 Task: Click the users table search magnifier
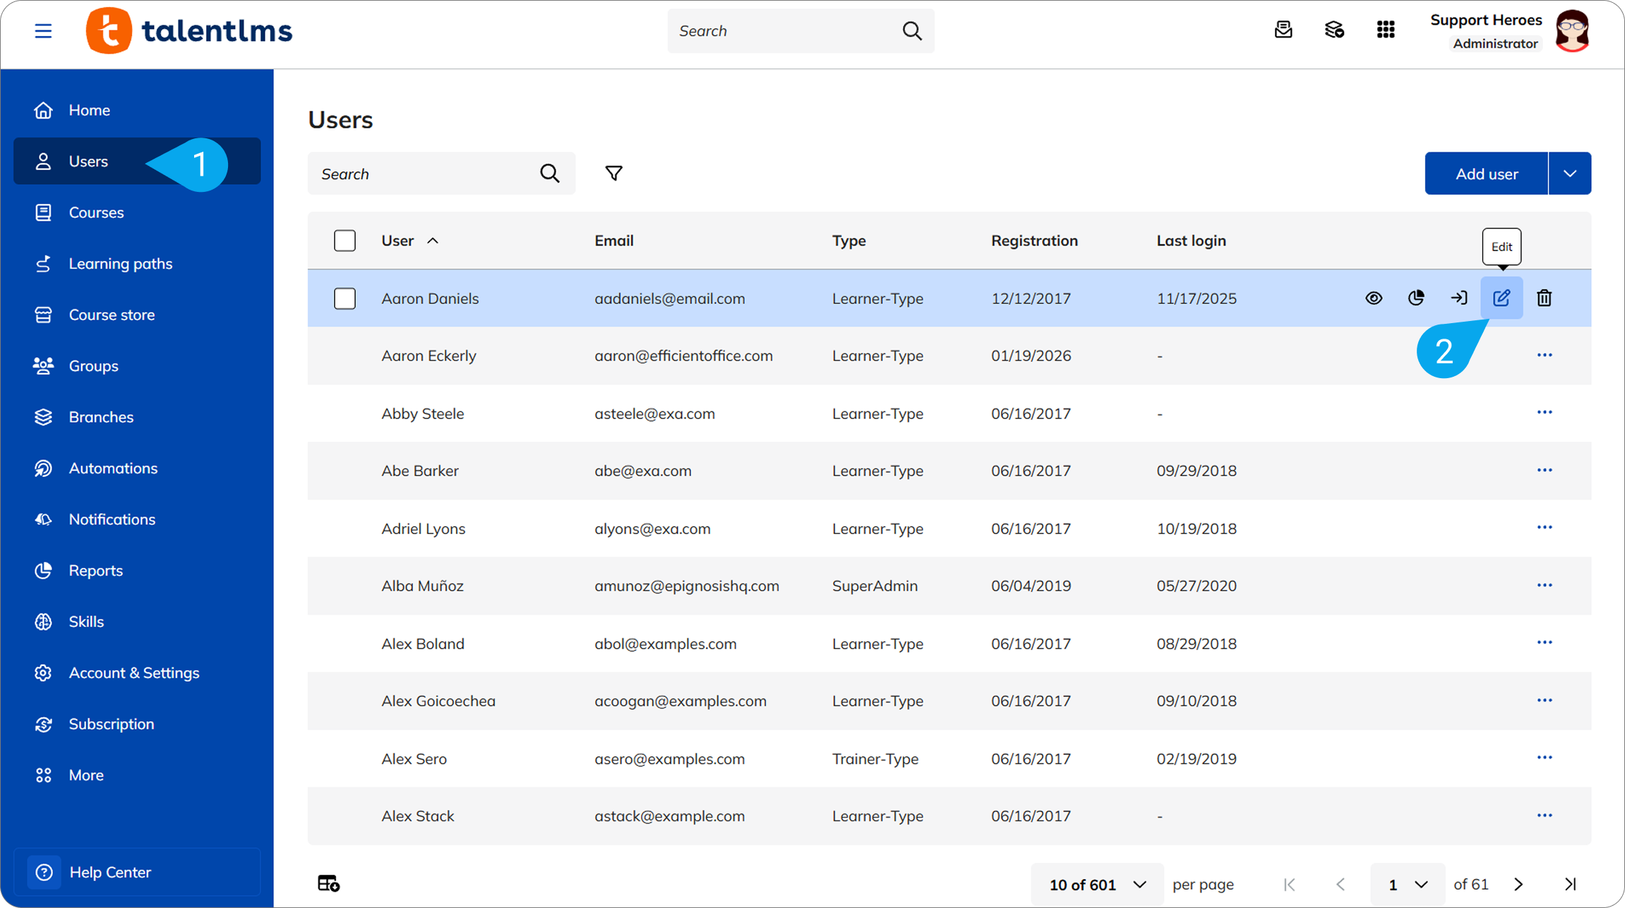(x=550, y=174)
